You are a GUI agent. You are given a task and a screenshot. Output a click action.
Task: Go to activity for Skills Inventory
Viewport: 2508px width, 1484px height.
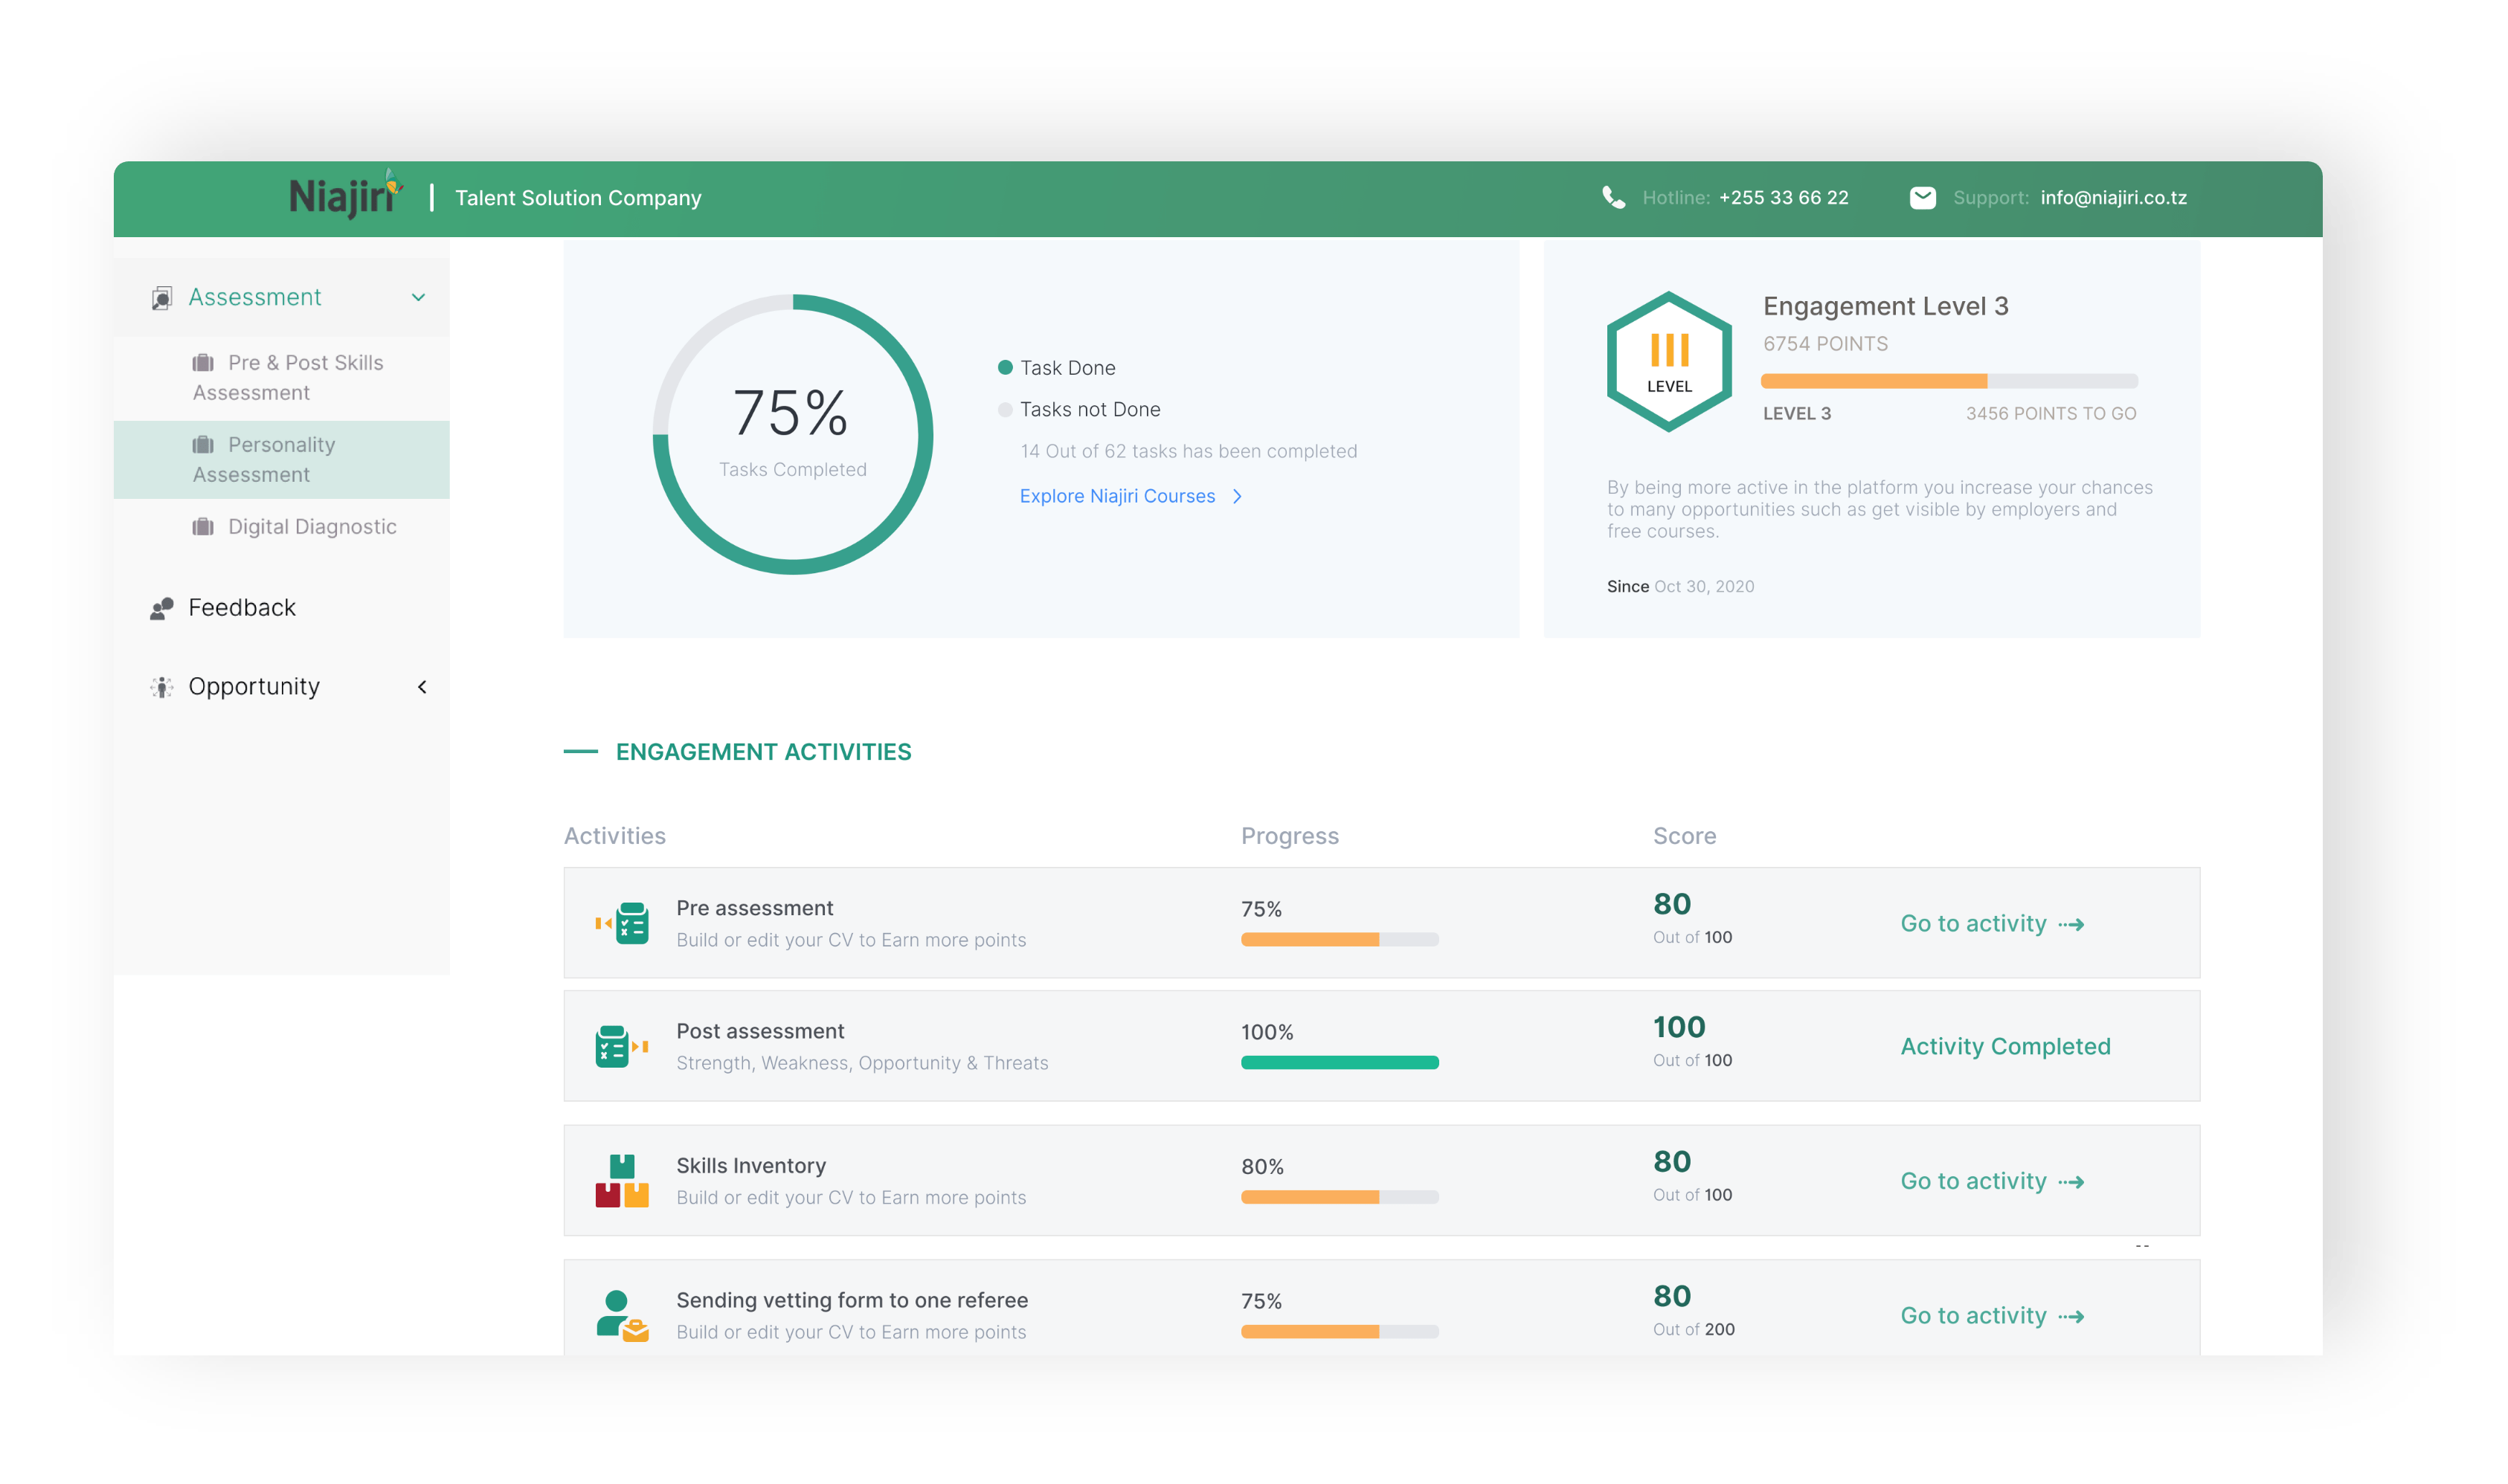pos(1991,1181)
